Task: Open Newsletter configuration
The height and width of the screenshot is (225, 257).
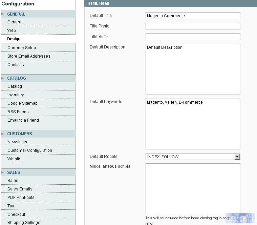Action: point(38,142)
